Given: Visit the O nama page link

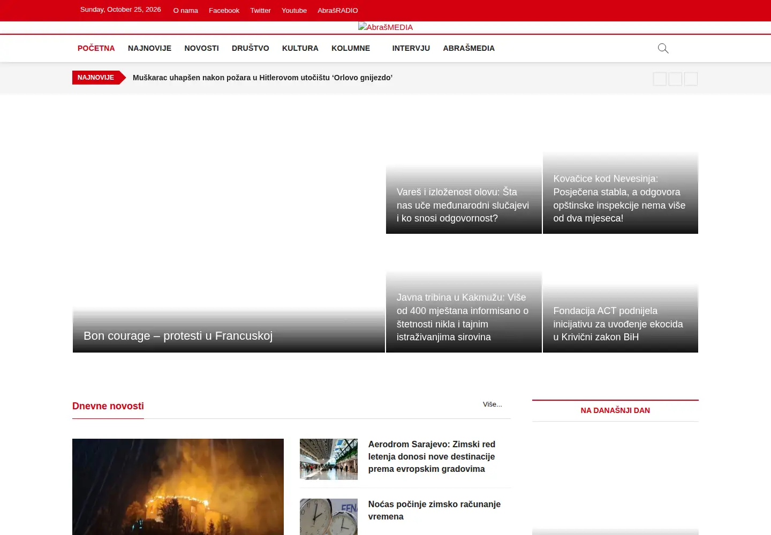Looking at the screenshot, I should 186,11.
